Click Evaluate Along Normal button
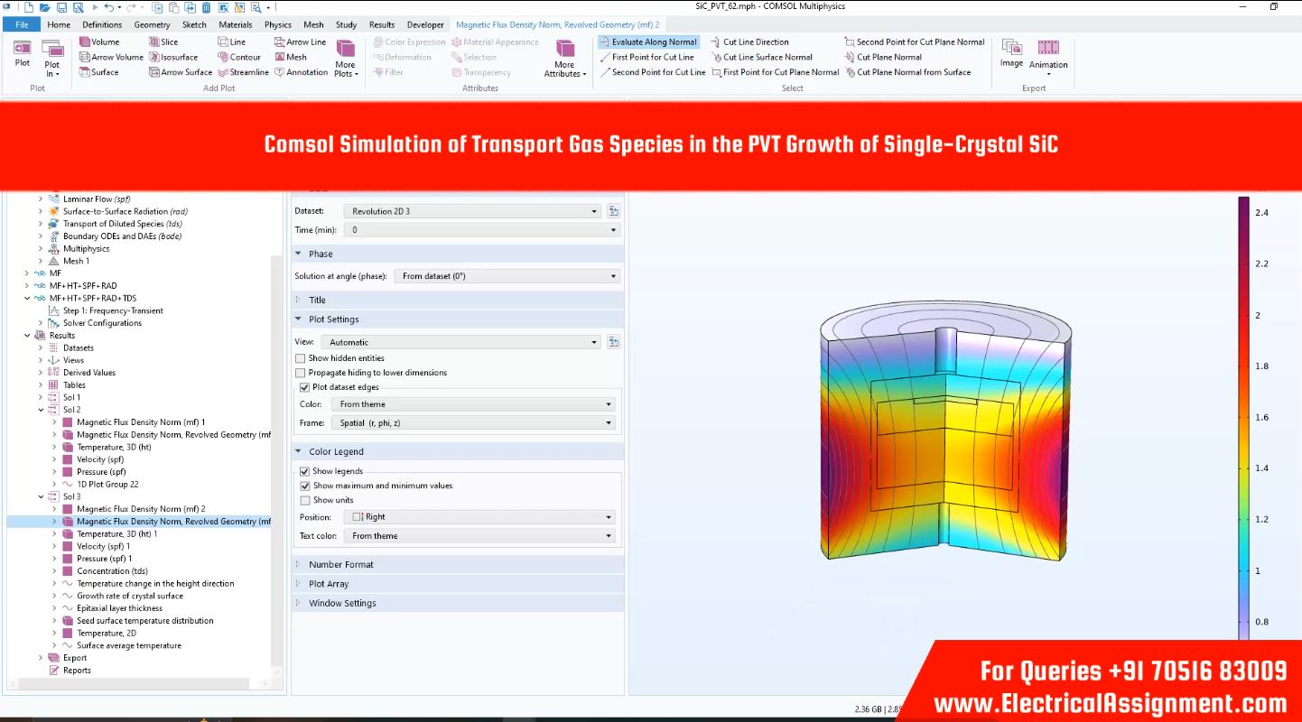Viewport: 1302px width, 722px height. click(648, 42)
